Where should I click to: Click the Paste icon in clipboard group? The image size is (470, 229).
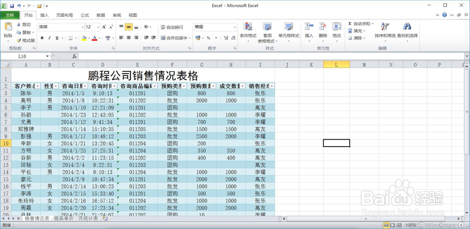(8, 27)
